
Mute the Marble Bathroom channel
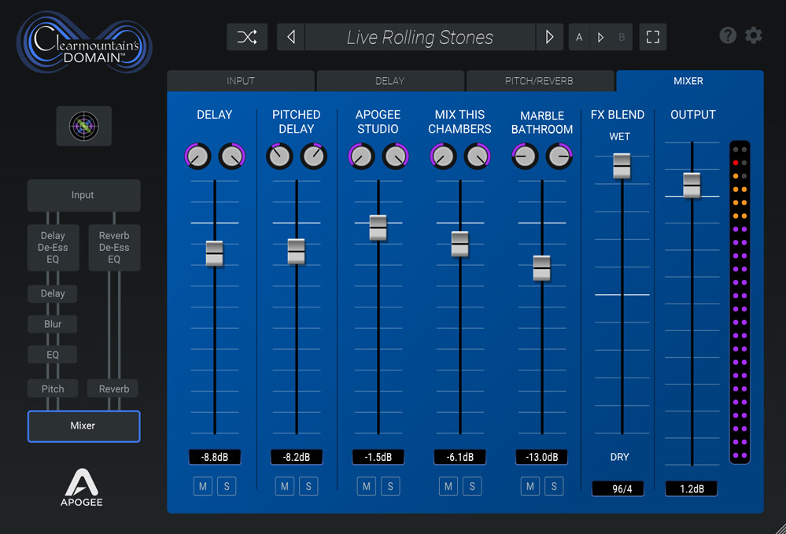click(x=530, y=487)
